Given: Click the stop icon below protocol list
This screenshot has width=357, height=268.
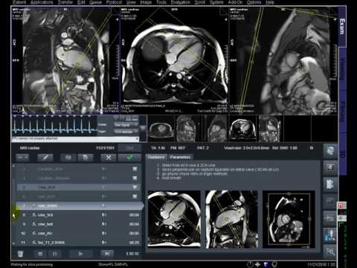Looking at the screenshot, I should [40, 254].
